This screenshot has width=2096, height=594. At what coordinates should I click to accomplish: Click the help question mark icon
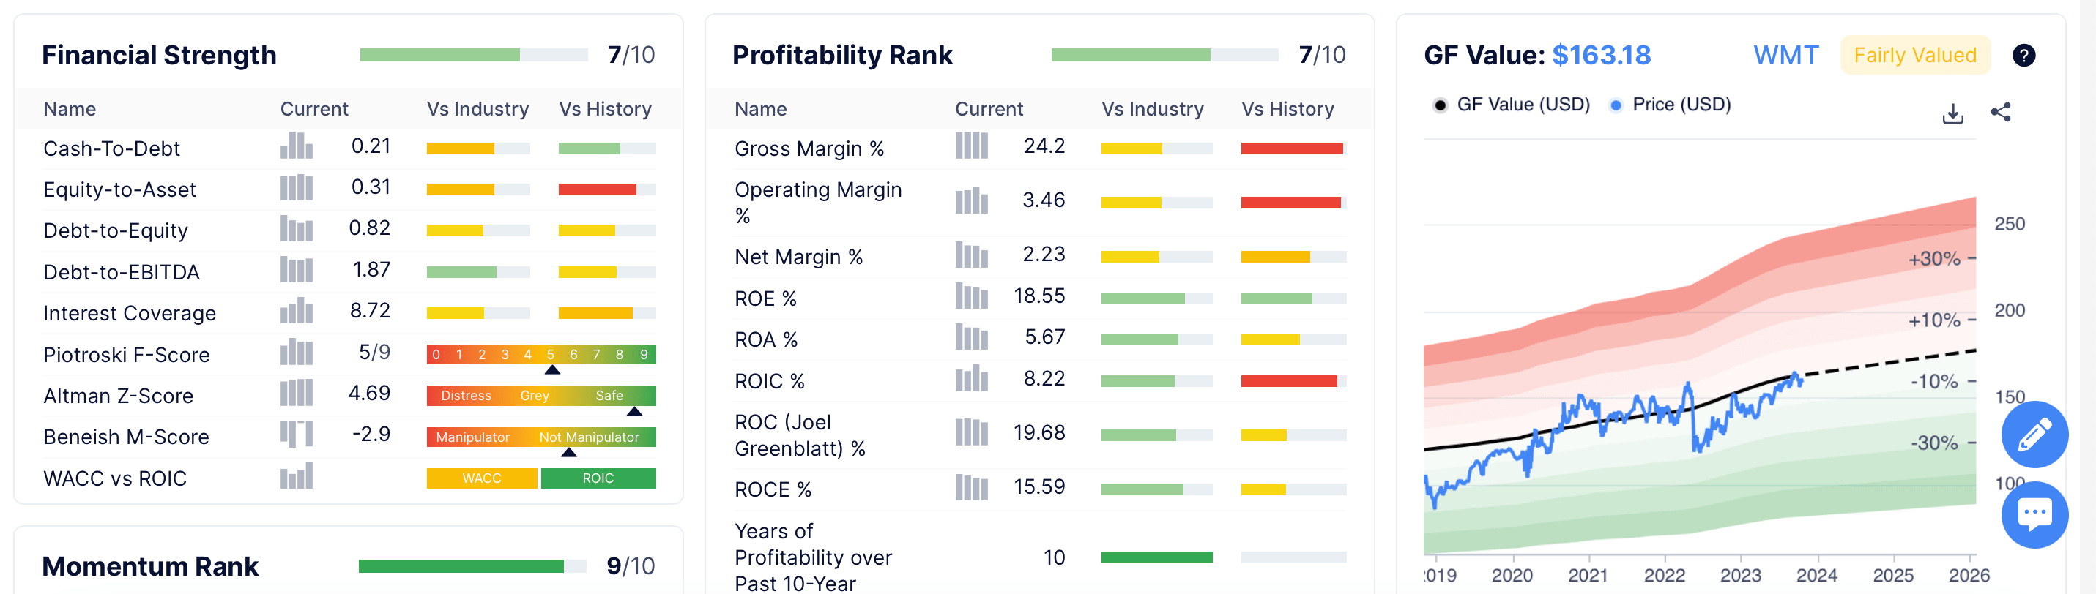point(2023,56)
